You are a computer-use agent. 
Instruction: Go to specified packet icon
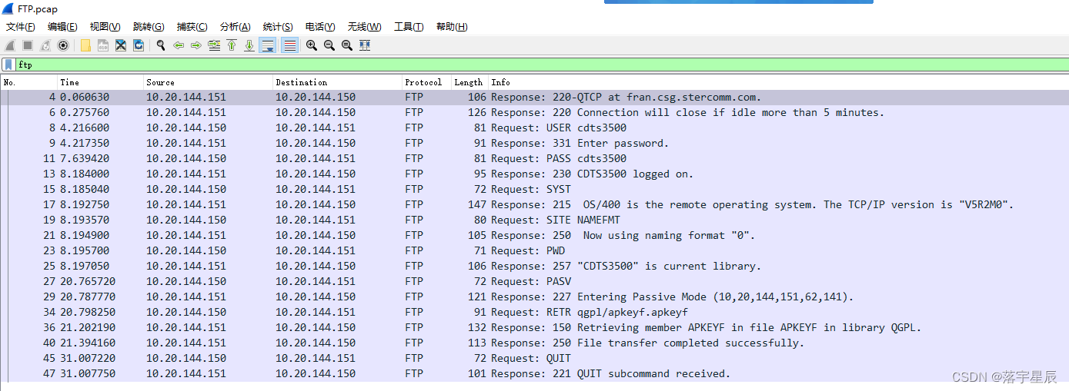point(214,45)
